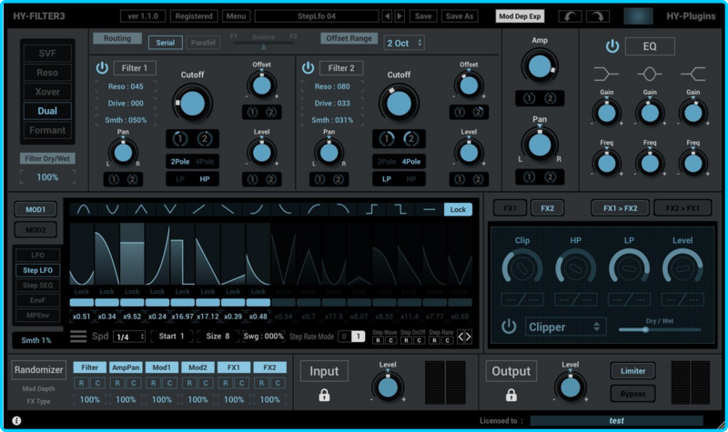Switch to the MOD2 tab
Screen dimensions: 728x432
tap(35, 229)
